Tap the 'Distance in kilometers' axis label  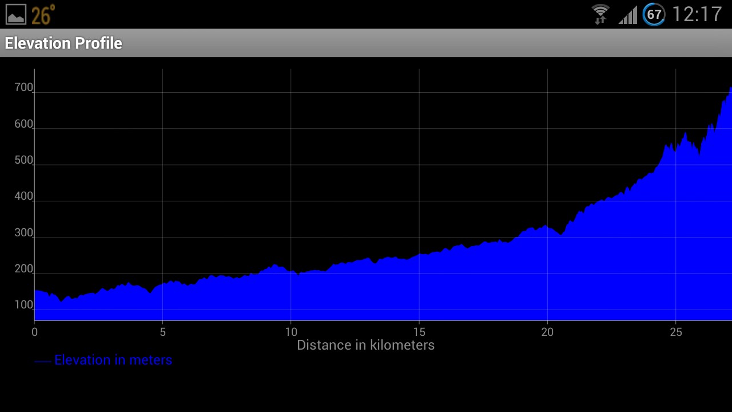point(366,345)
